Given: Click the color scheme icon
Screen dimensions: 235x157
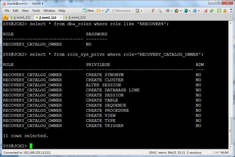Looking at the screenshot, I should click(x=177, y=10).
